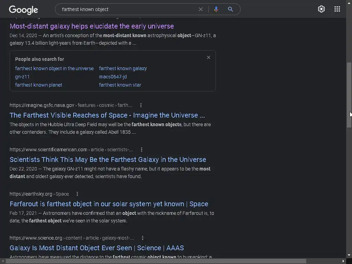Open Scientists Think This May Be the Farthest Galaxy
This screenshot has height=264, width=352.
(108, 159)
